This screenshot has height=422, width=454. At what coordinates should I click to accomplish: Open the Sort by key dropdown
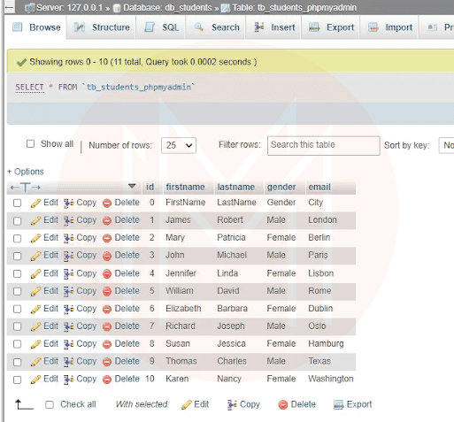point(446,145)
